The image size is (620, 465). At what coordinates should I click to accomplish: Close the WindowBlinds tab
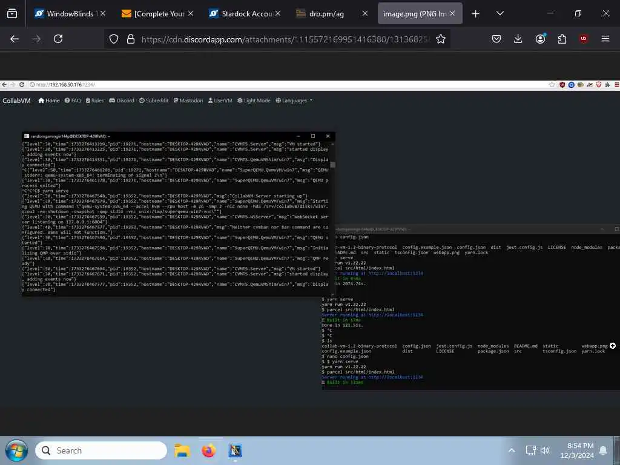[103, 13]
